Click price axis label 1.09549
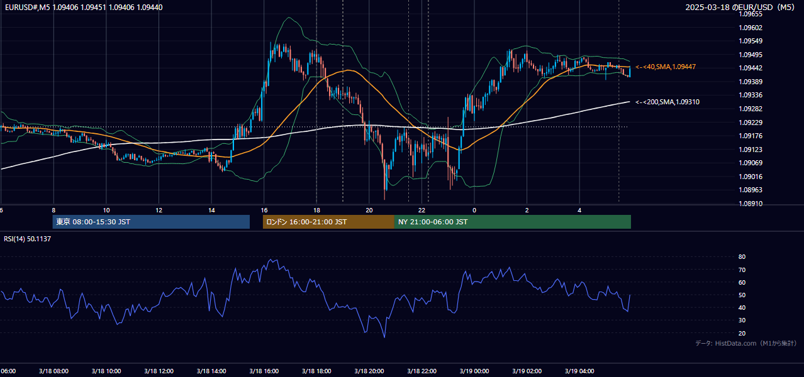 pos(751,41)
